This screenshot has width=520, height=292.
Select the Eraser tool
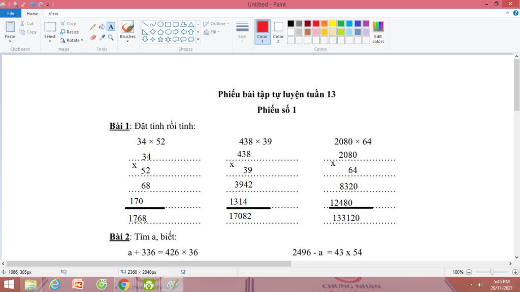[93, 38]
